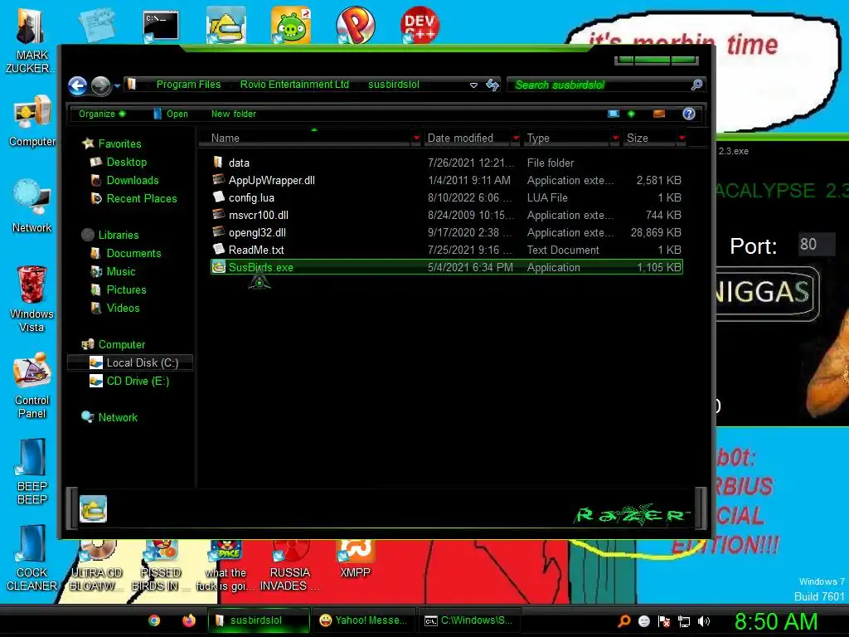Select the green pig game desktop shortcut
This screenshot has width=849, height=637.
coord(291,25)
